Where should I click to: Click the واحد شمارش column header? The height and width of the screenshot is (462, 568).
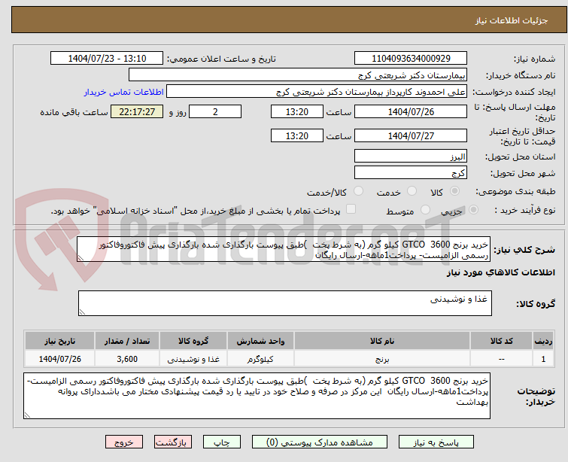260,341
